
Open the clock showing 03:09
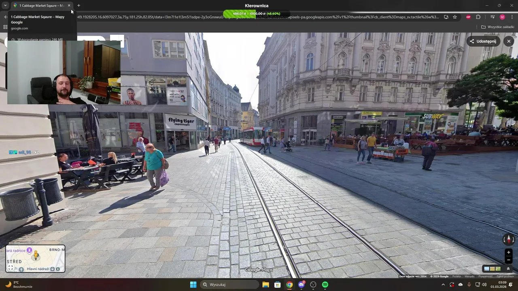(499, 285)
